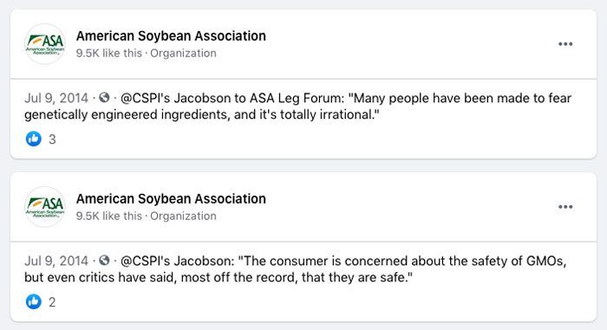Show who reacted via the 2 likes count
This screenshot has width=607, height=330.
(52, 302)
